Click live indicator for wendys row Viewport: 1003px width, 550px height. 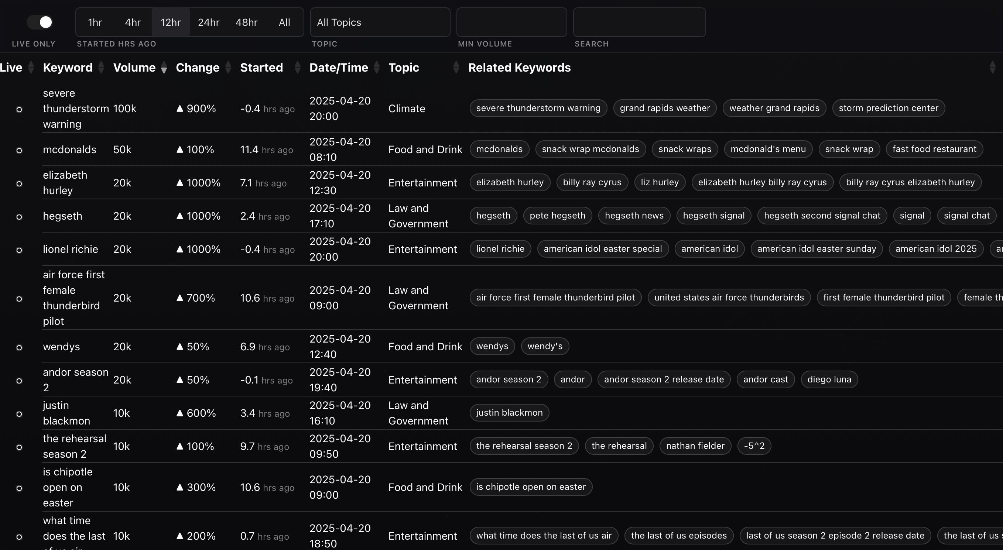point(19,347)
